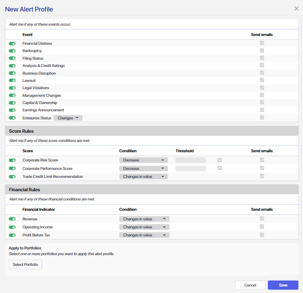
Task: Save the alert profile
Action: click(x=283, y=285)
